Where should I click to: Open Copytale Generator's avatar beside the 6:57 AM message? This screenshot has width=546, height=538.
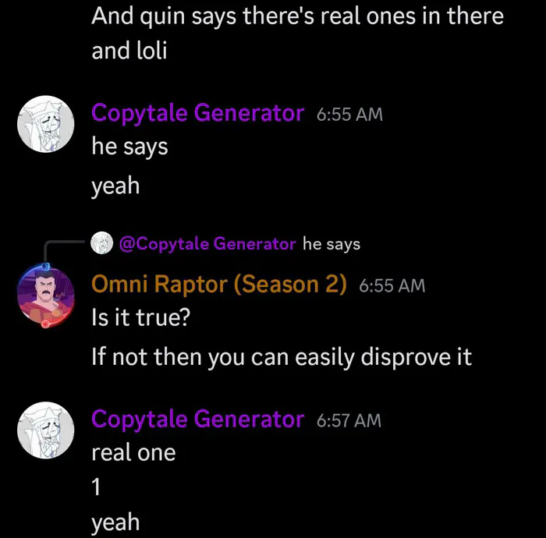[x=46, y=430]
